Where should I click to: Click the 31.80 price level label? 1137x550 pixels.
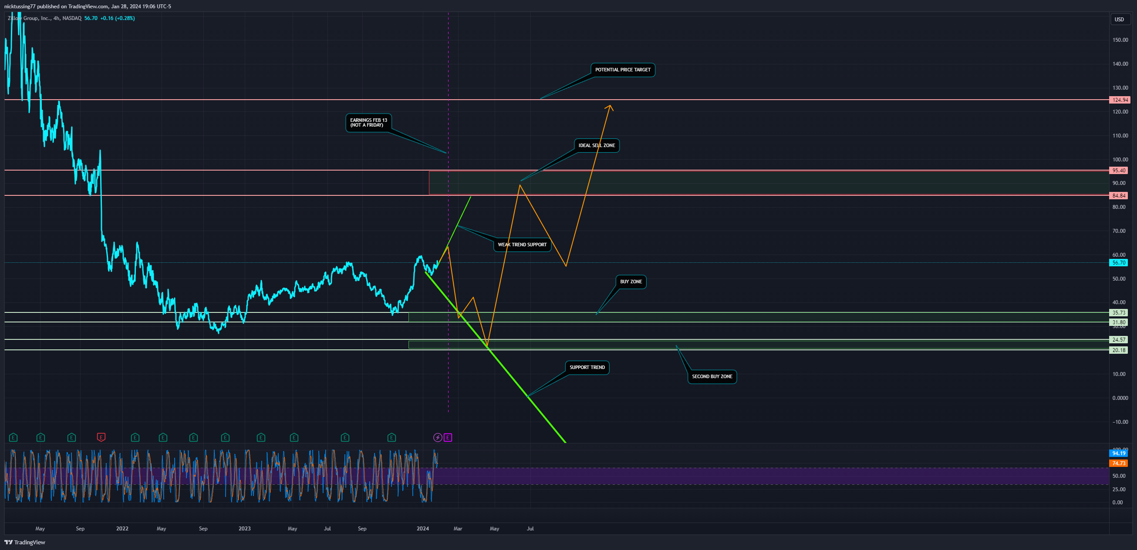1119,322
